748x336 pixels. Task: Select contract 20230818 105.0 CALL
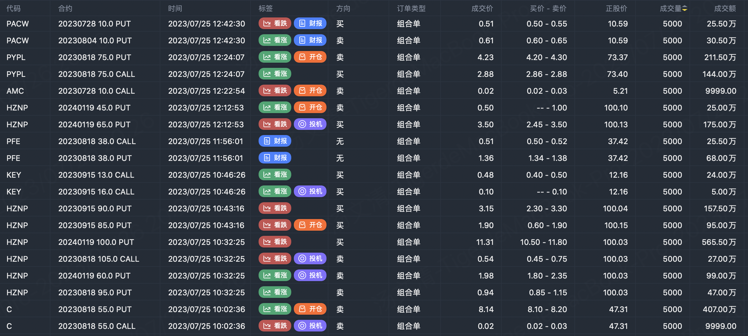click(99, 259)
